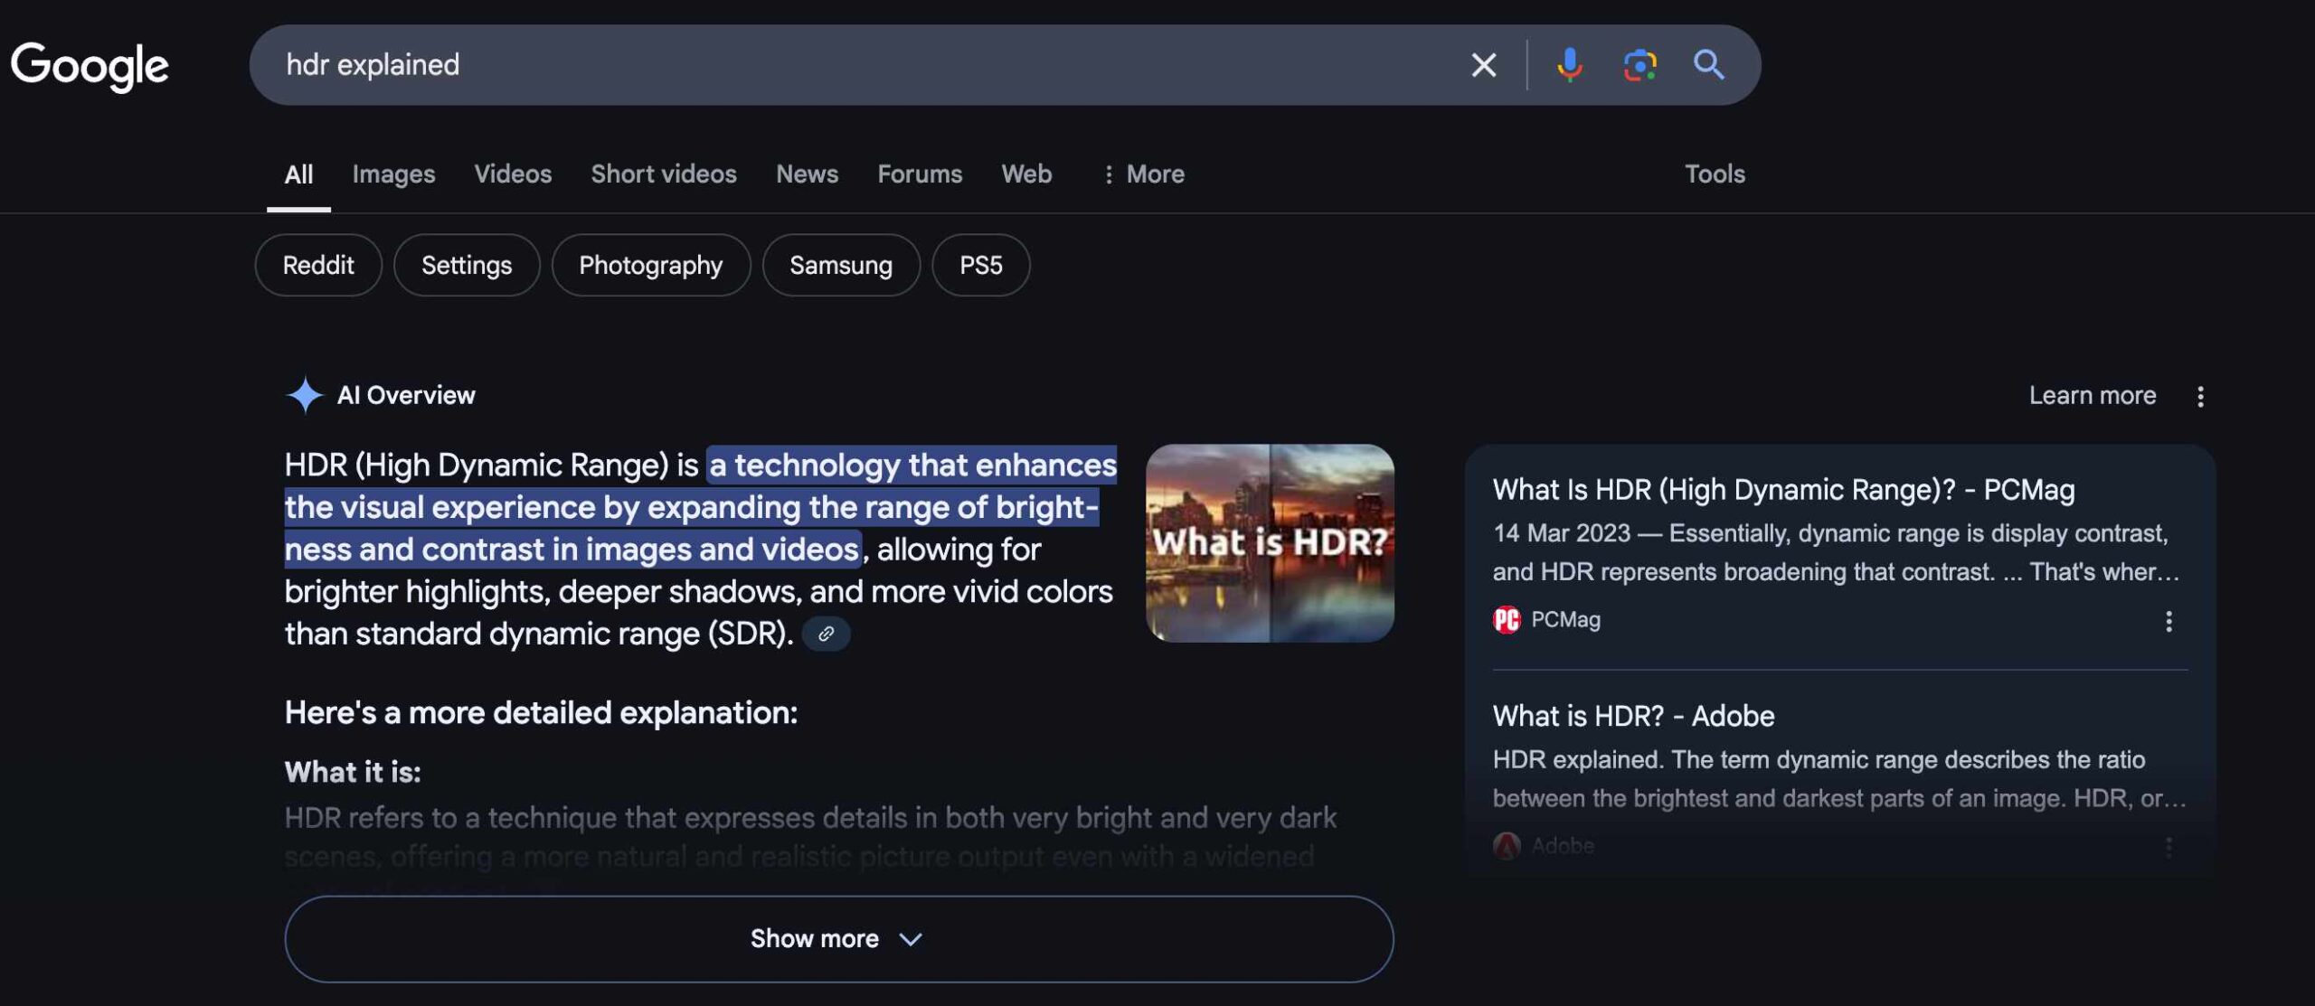2315x1006 pixels.
Task: Open the What is HDR thumbnail image
Action: [1270, 543]
